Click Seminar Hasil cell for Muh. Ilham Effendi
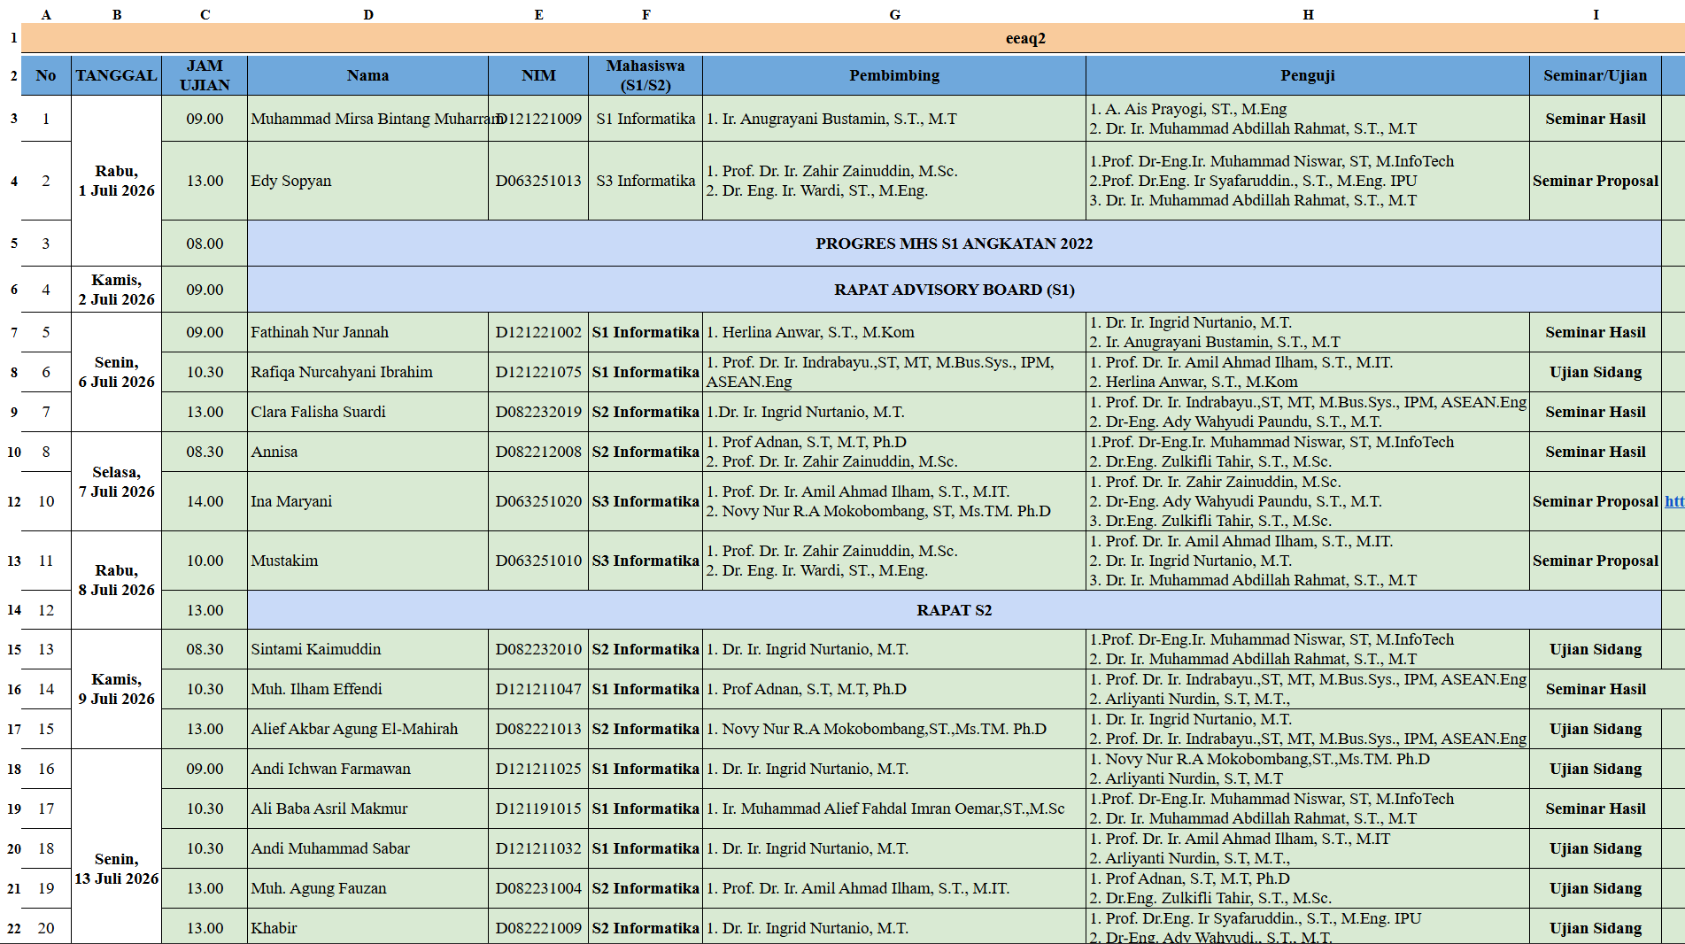This screenshot has height=944, width=1685. pos(1596,689)
